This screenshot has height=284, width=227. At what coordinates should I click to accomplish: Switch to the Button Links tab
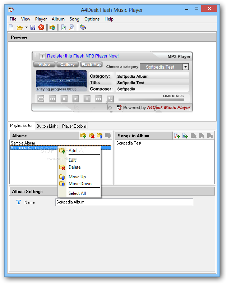47,126
